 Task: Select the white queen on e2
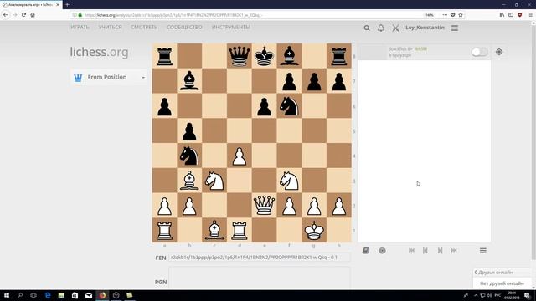265,206
